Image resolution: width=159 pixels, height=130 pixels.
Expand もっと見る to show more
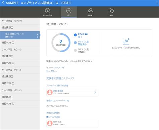(52, 71)
